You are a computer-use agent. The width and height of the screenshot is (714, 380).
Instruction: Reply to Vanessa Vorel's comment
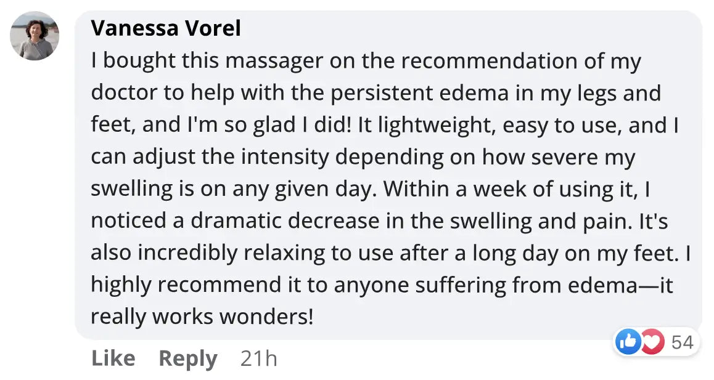coord(188,358)
